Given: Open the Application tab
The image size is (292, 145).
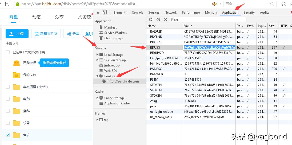Looking at the screenshot, I should 230,13.
